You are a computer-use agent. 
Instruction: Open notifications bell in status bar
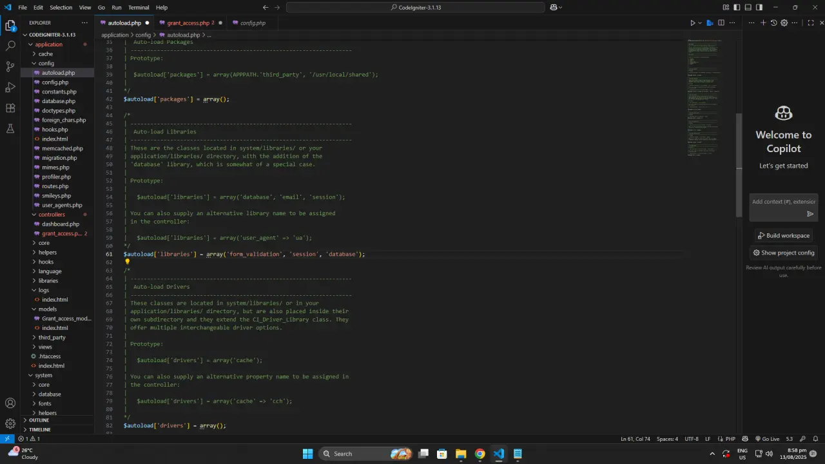pyautogui.click(x=815, y=439)
